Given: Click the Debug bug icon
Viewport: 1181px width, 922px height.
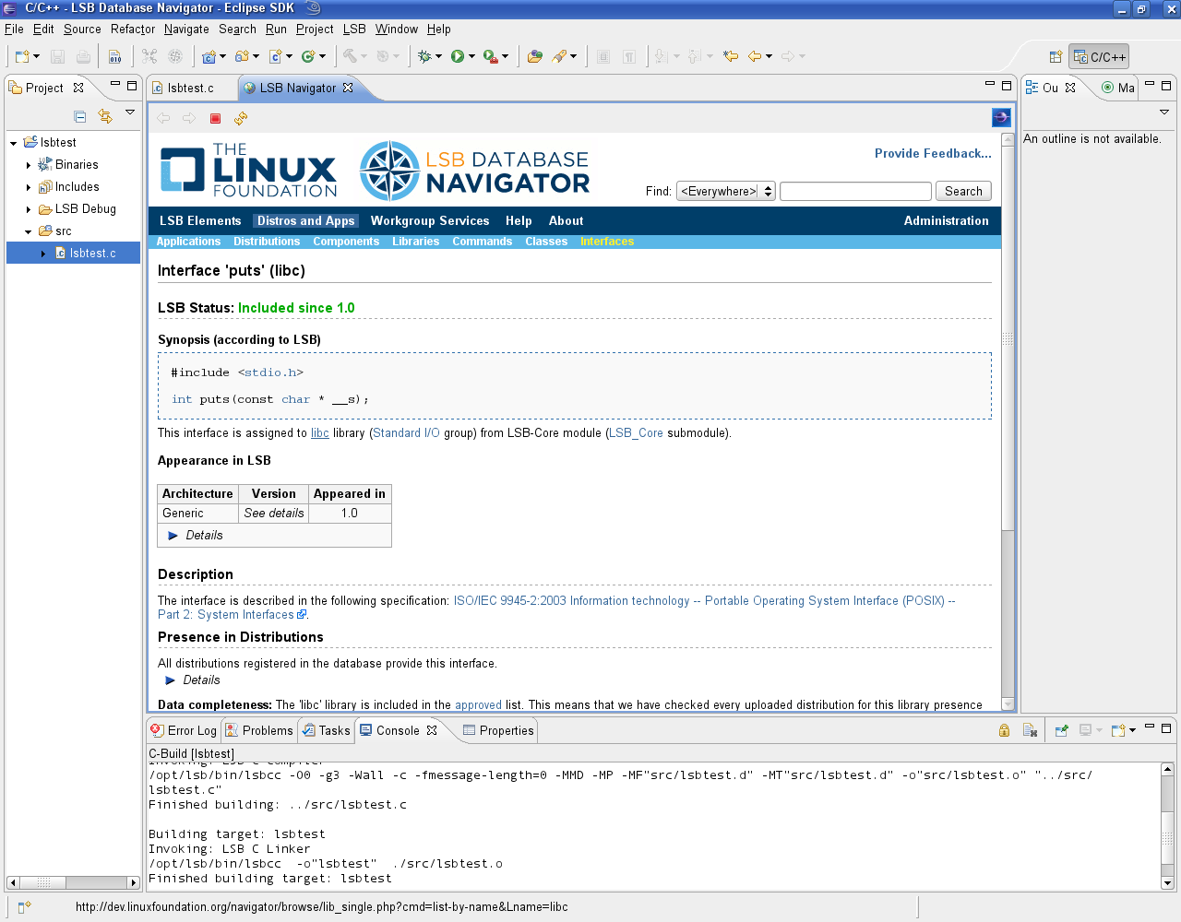Looking at the screenshot, I should (x=424, y=56).
